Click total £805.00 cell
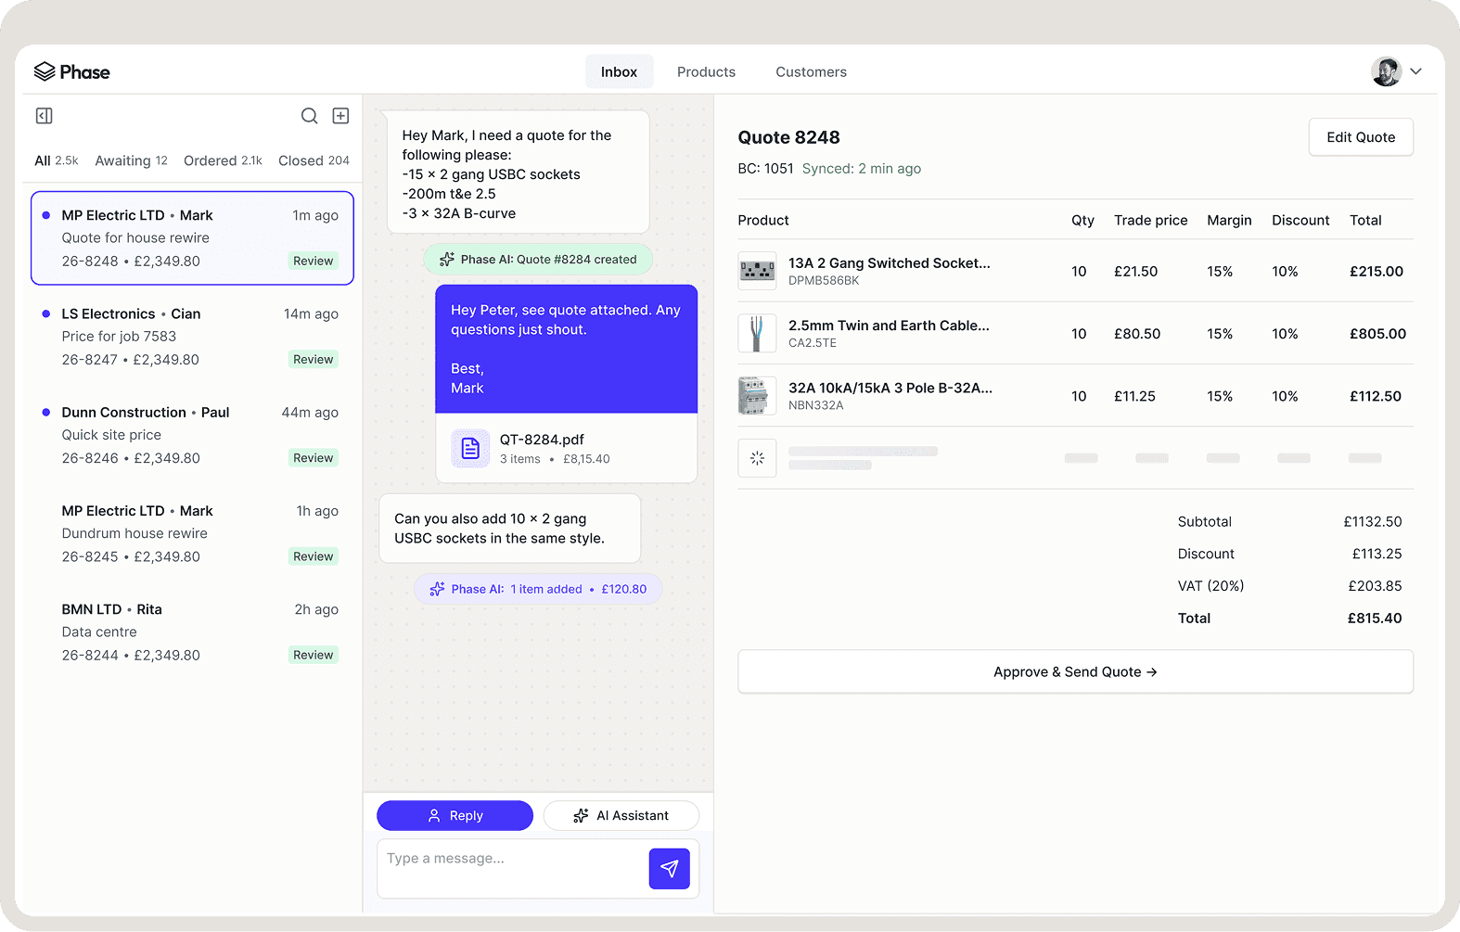This screenshot has height=932, width=1460. pos(1377,334)
